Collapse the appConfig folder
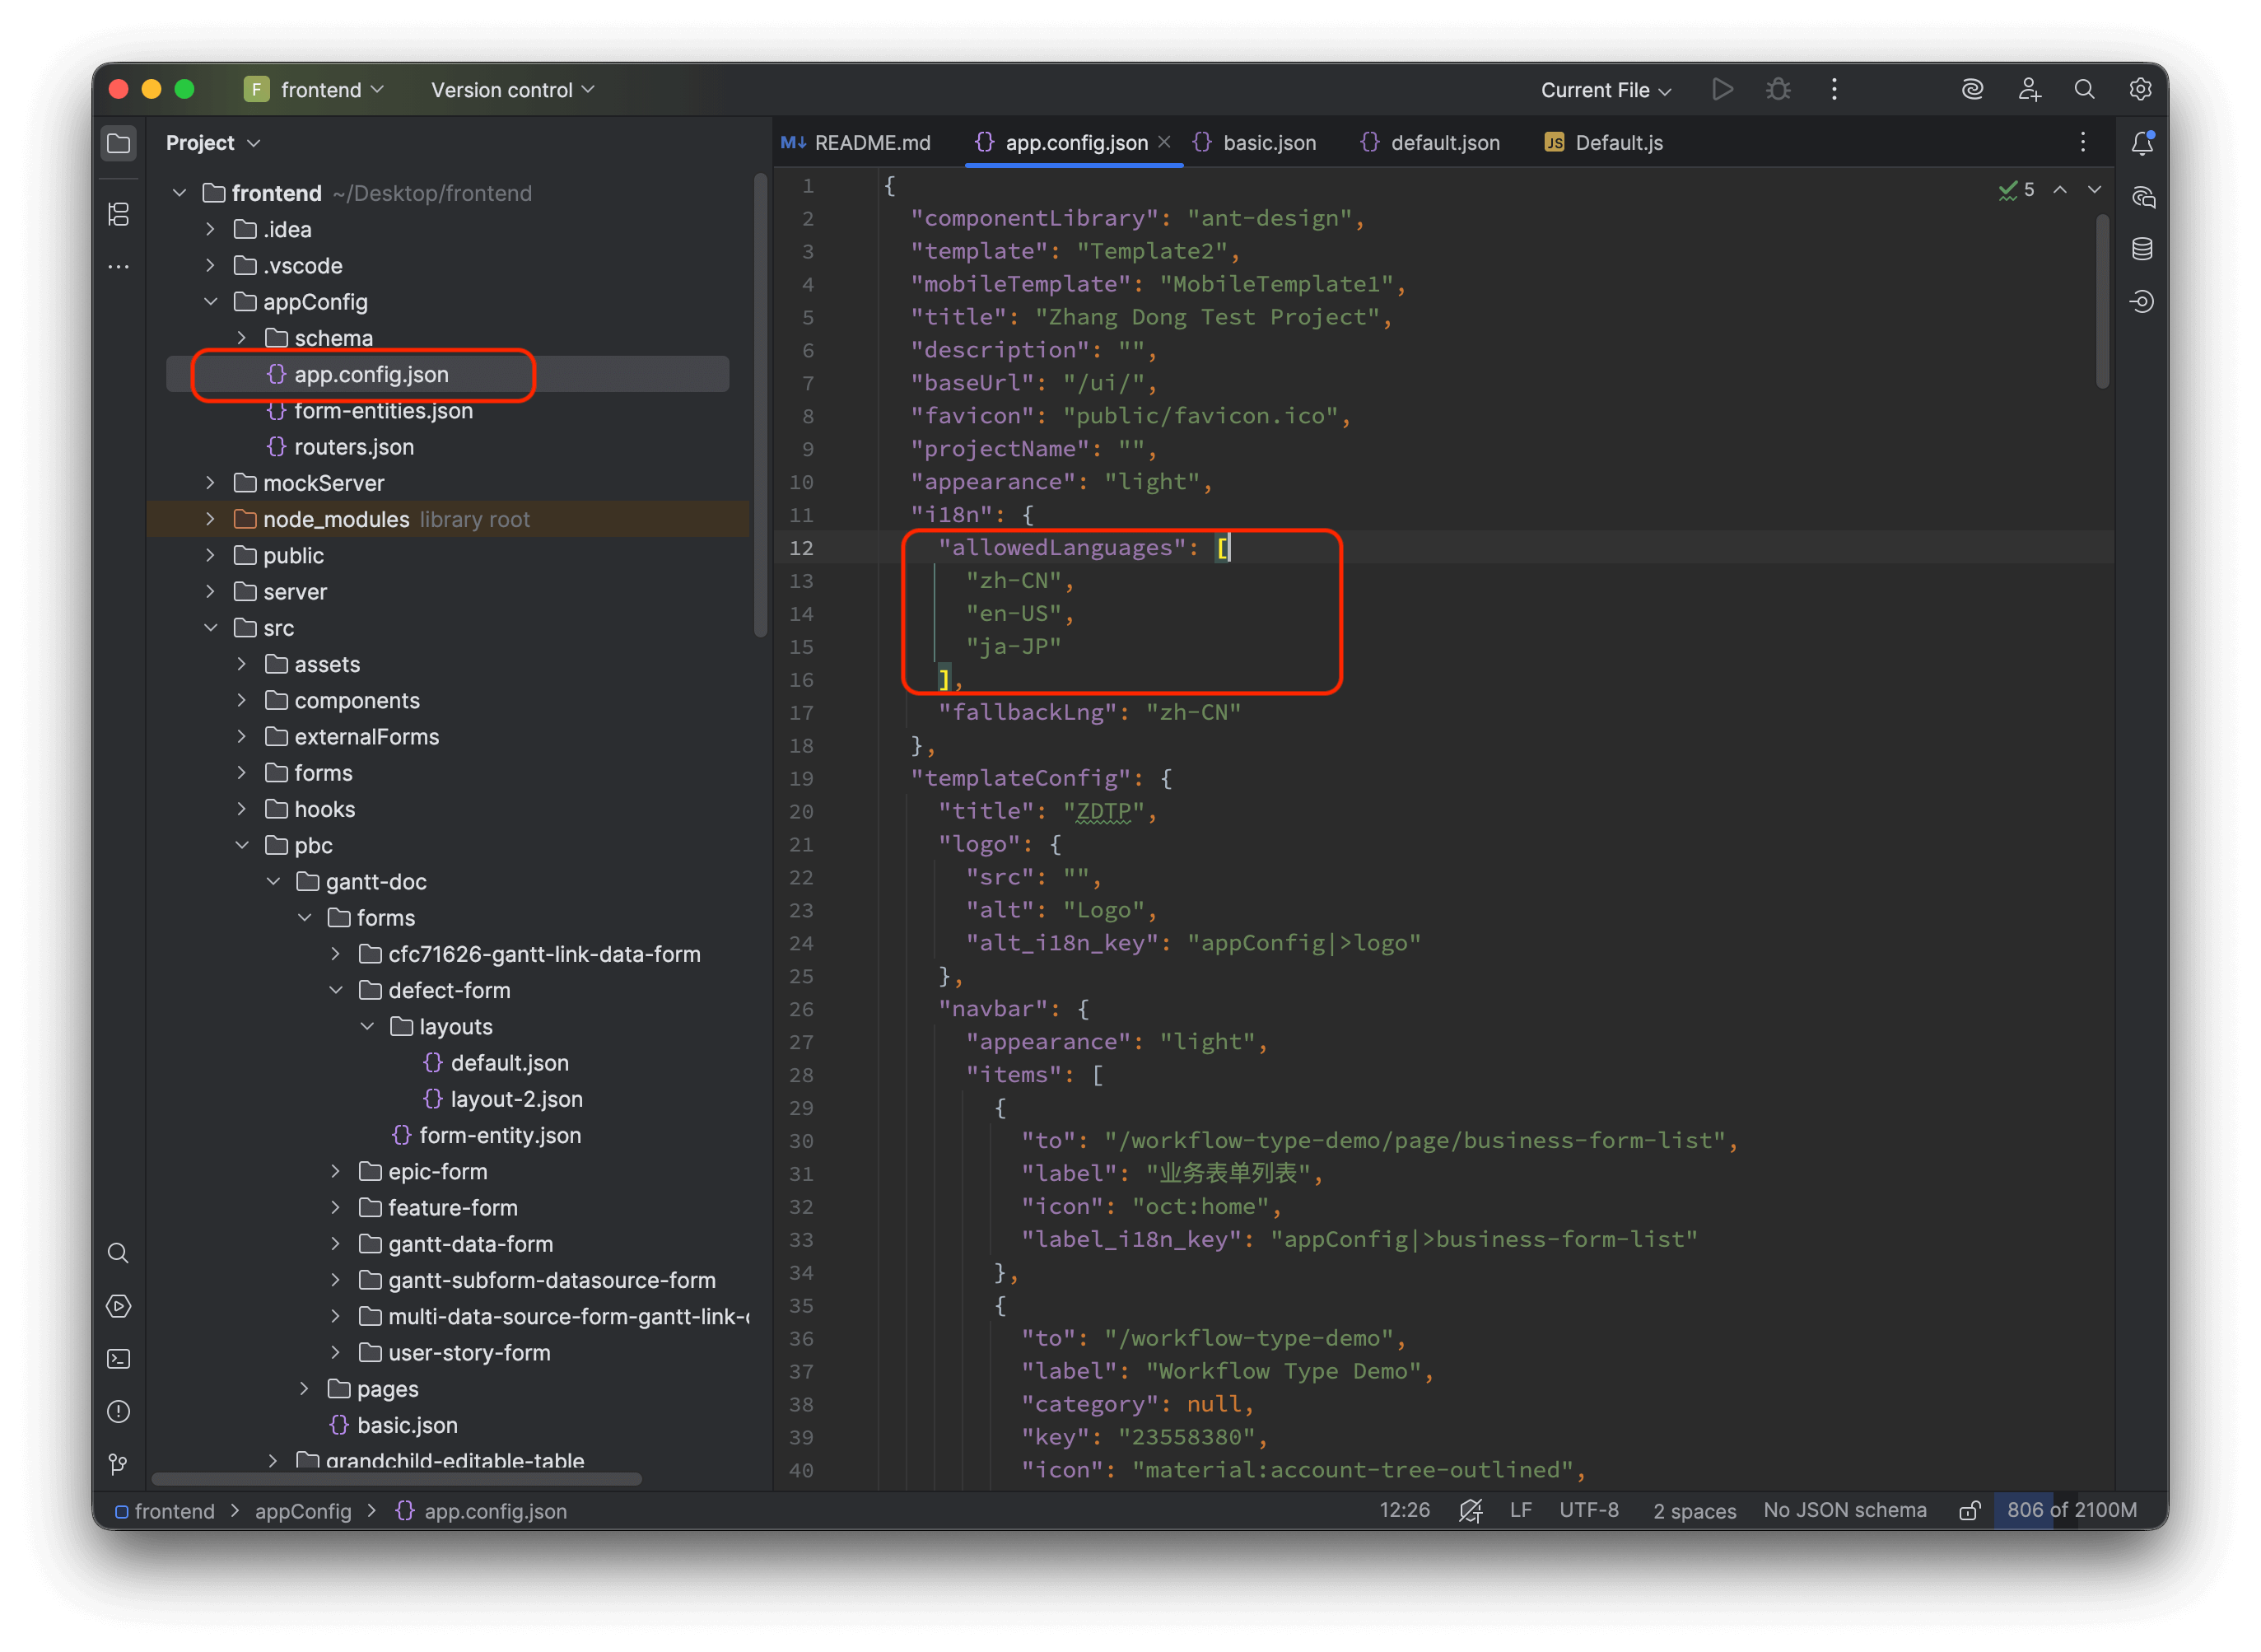Screen dimensions: 2261x1652 coord(211,302)
